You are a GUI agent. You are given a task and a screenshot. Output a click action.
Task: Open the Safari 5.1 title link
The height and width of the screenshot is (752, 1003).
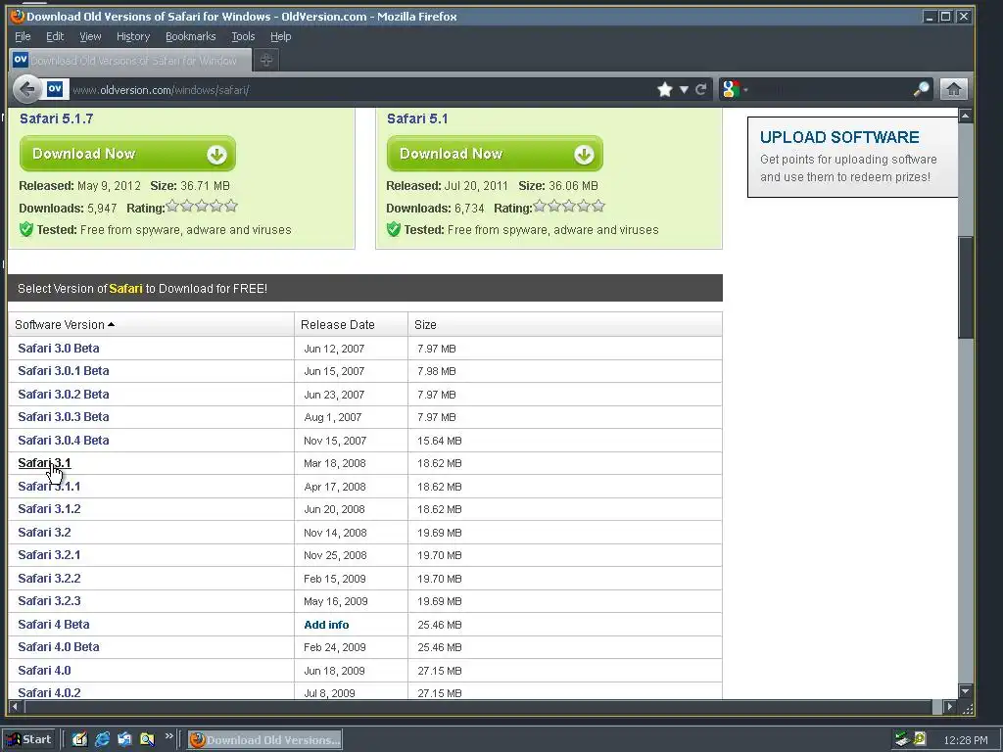coord(417,118)
